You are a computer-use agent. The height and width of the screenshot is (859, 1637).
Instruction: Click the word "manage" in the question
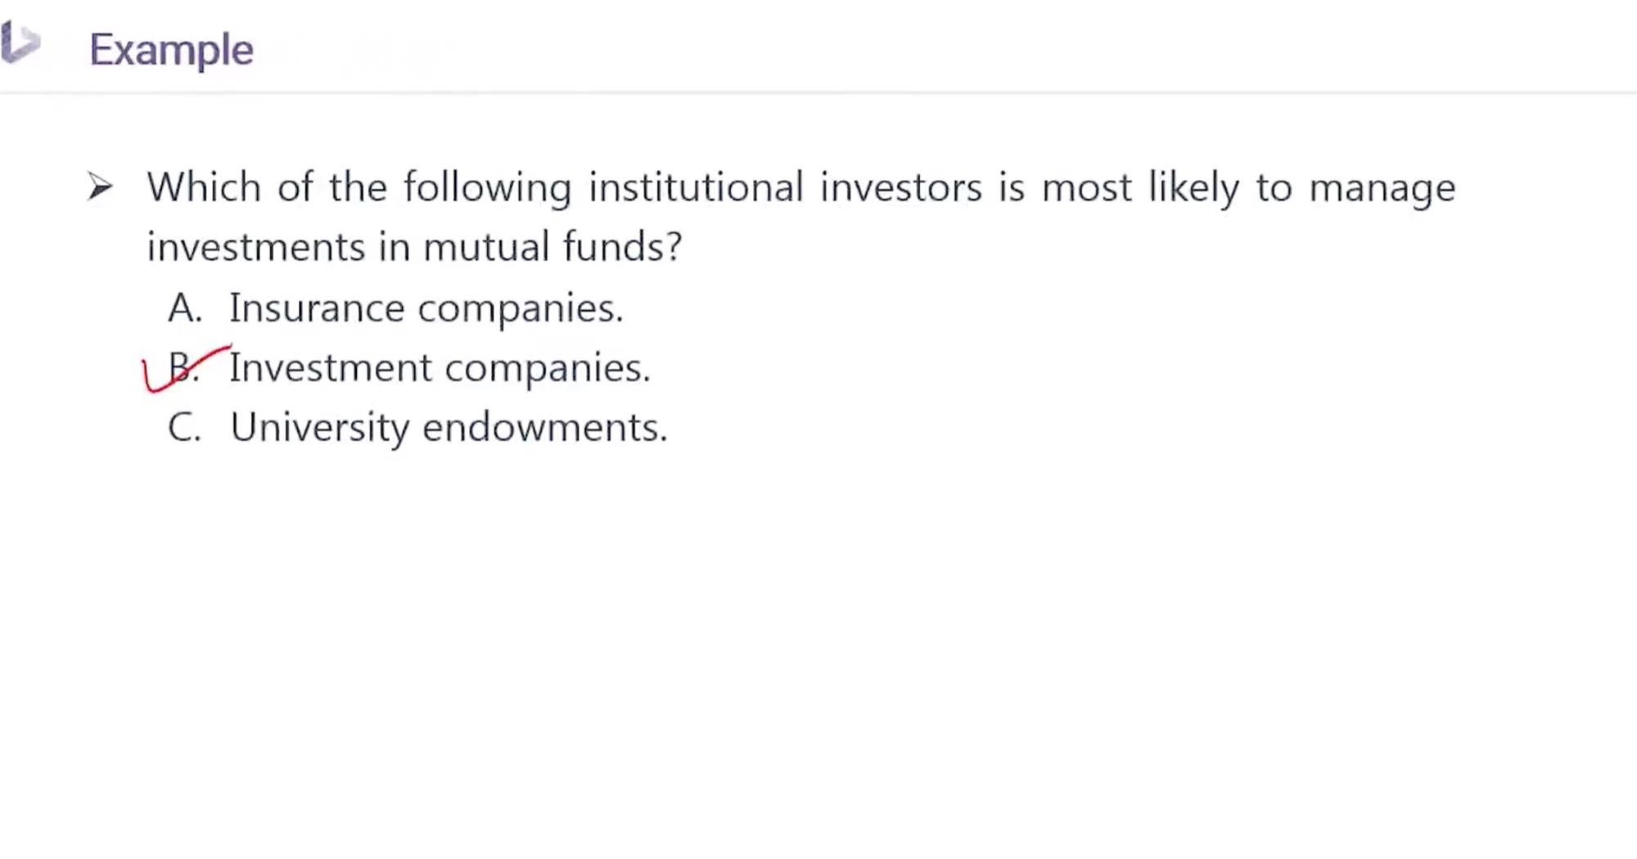pos(1382,189)
